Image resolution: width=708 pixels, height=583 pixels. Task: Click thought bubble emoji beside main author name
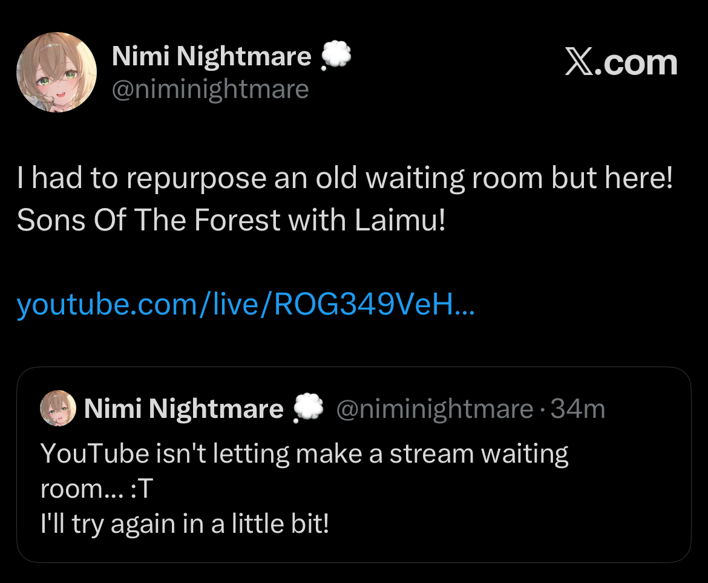click(336, 56)
